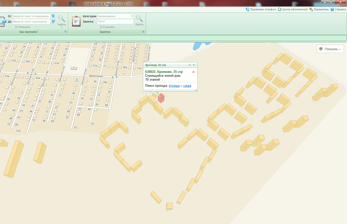This screenshot has height=224, width=347.
Task: Pick destination point on map icon
Action: click(x=53, y=21)
